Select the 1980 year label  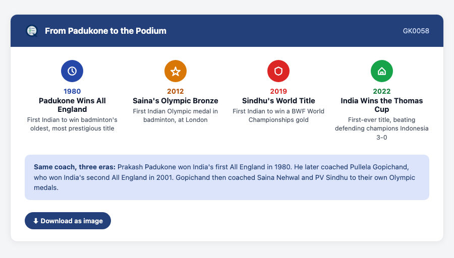(72, 91)
